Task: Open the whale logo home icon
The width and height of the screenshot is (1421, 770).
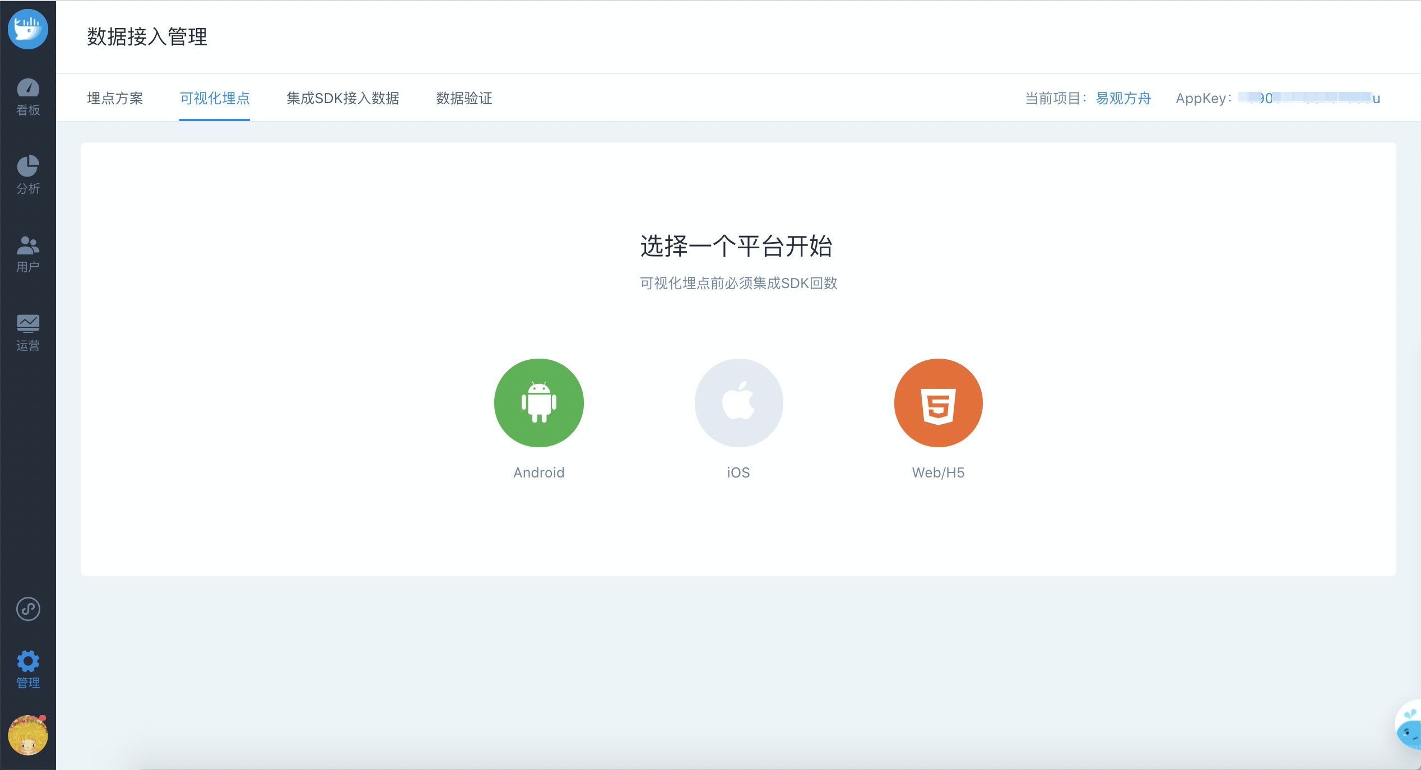Action: click(28, 29)
